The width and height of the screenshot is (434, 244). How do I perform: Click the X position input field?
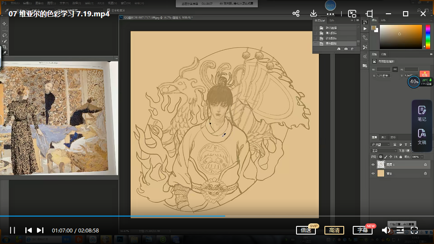point(383,76)
